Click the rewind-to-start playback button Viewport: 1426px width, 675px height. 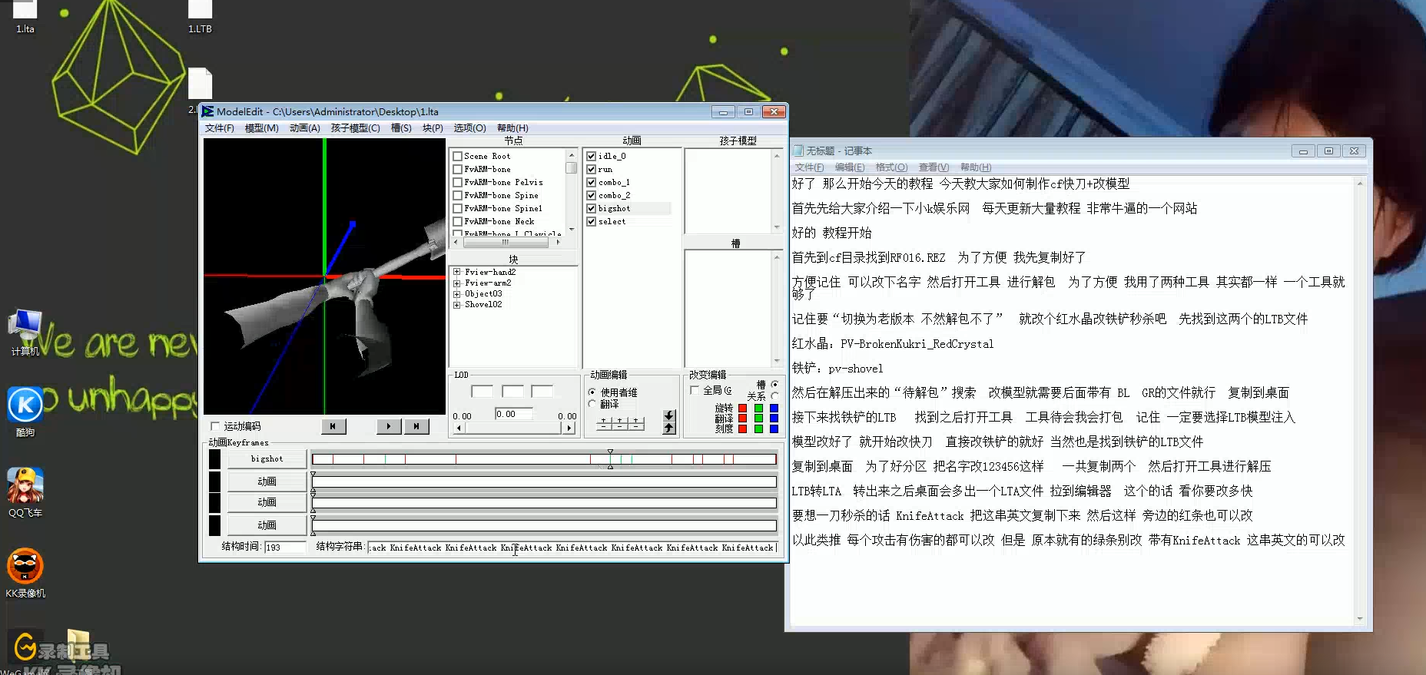point(333,426)
